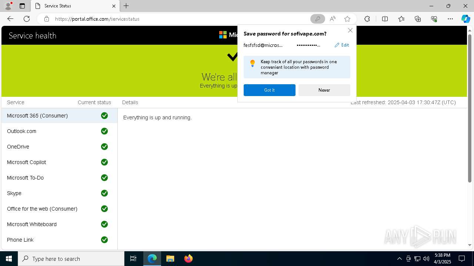Add this page to favorites star
Image resolution: width=474 pixels, height=266 pixels.
tap(347, 19)
